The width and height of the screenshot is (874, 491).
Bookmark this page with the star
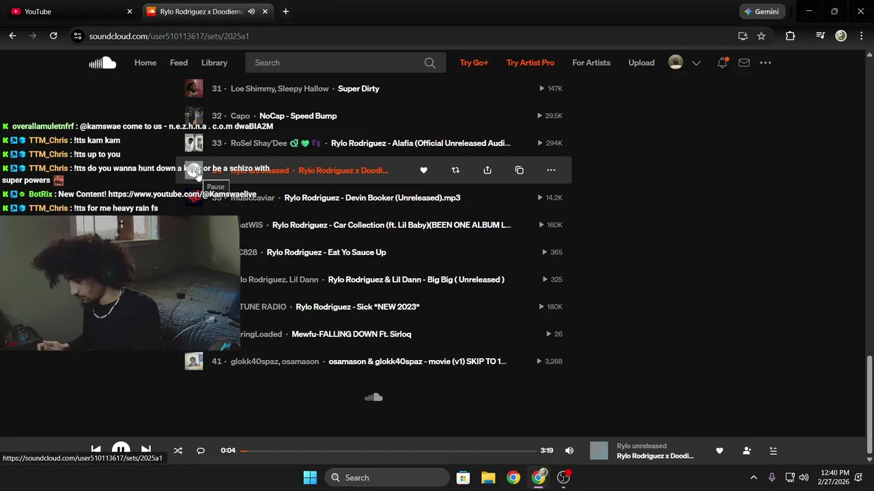[x=761, y=36]
